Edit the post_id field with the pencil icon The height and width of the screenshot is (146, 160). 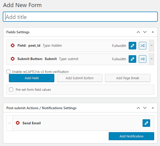[132, 46]
